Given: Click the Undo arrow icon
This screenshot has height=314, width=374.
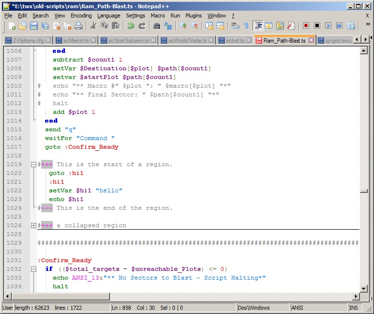Looking at the screenshot, I should tap(131, 26).
